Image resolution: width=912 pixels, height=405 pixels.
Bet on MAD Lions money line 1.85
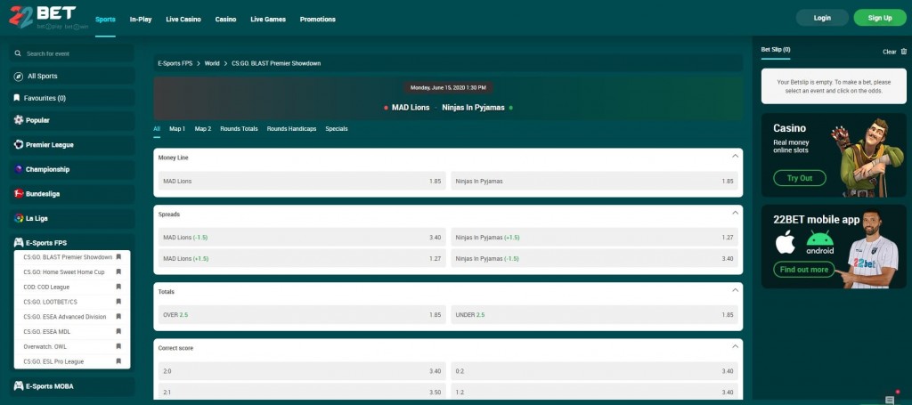302,182
